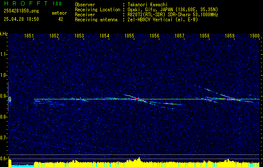Select the R820T2(RTL-SDR) SDR-Sharp receiver text
This screenshot has height=167, width=263.
point(173,15)
